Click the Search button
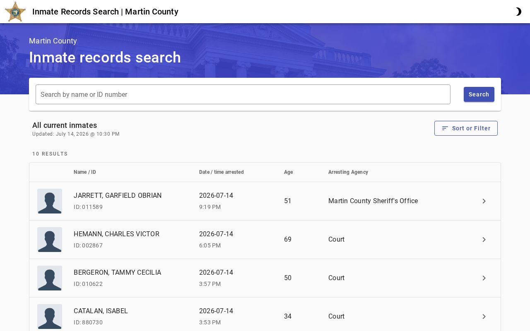530x331 pixels. (479, 94)
